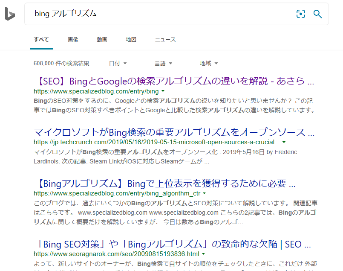Click the magnifier search icon

tap(317, 14)
